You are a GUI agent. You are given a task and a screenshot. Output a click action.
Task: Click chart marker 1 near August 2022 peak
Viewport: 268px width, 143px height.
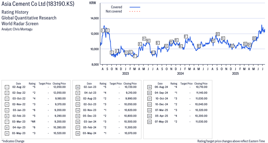(x=103, y=31)
